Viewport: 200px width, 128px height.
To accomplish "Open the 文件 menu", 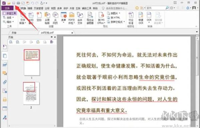I will 7,8.
